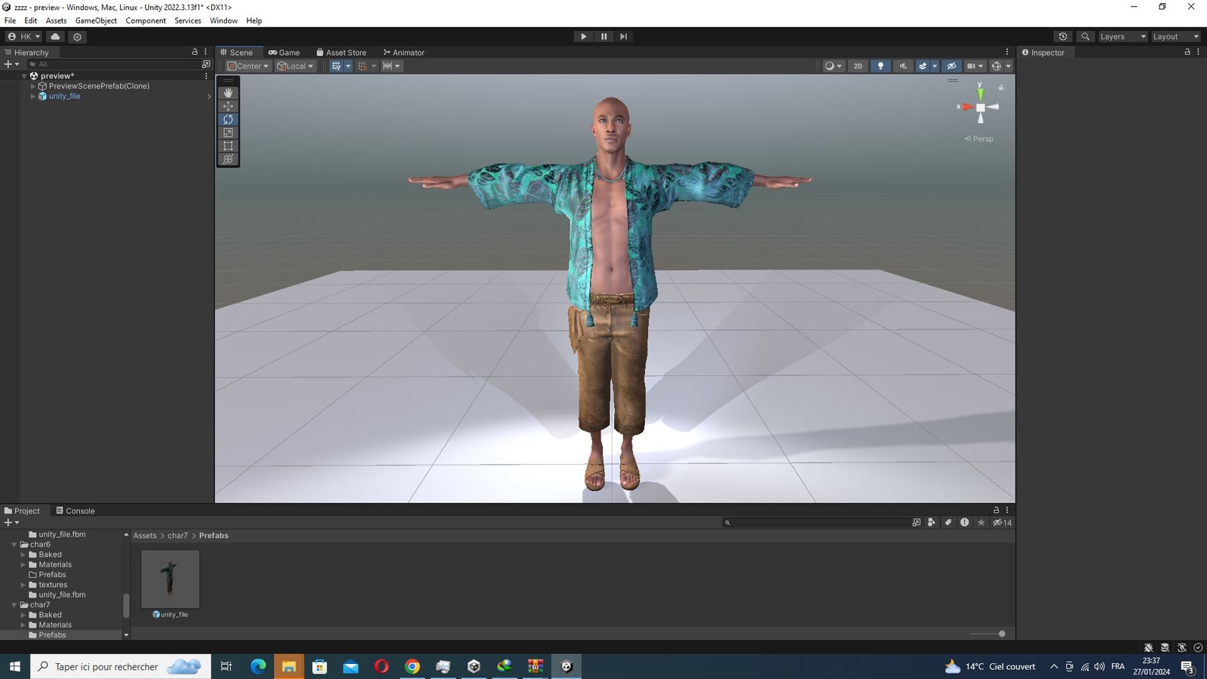Click the Hierarchy create plus button
1207x679 pixels.
[11, 64]
